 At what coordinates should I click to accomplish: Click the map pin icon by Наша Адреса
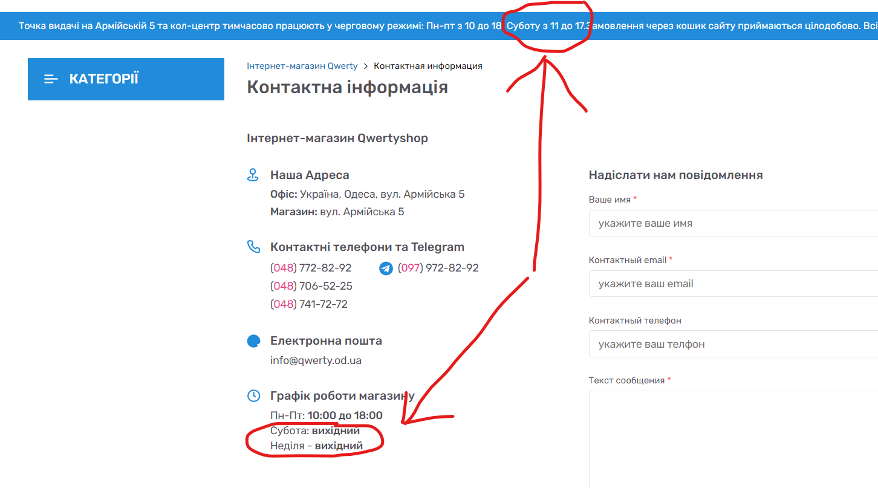pyautogui.click(x=253, y=175)
